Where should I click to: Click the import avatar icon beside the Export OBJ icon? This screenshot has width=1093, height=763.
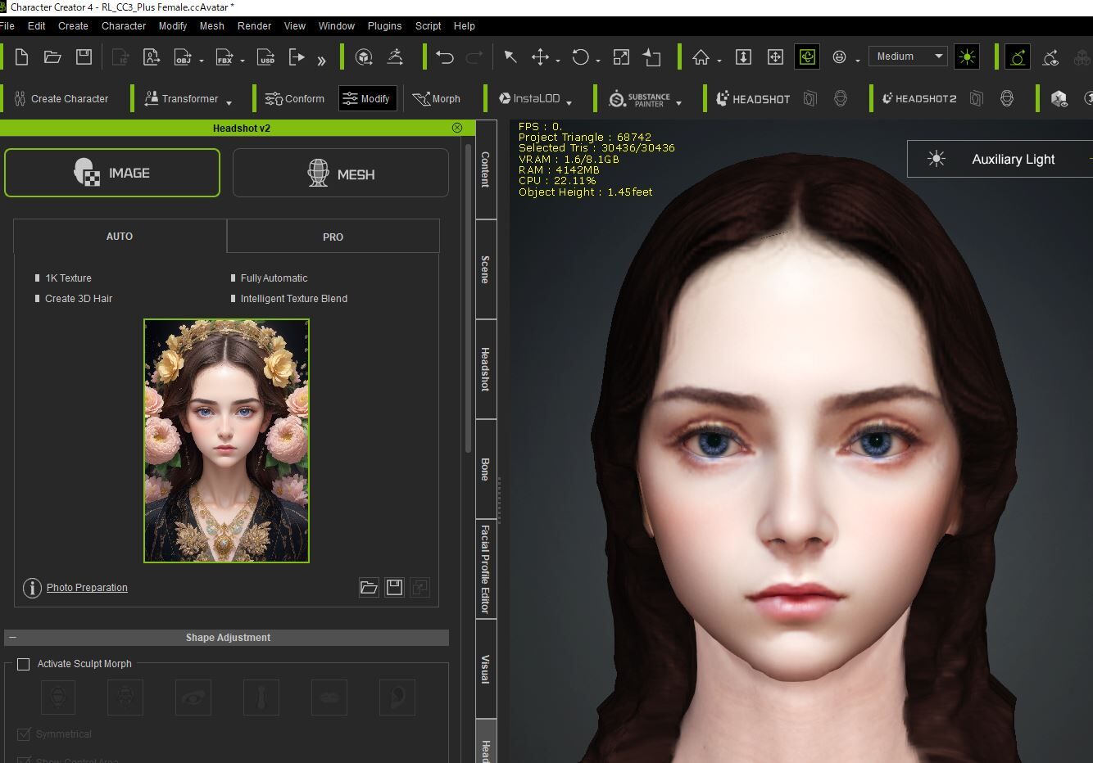(152, 56)
